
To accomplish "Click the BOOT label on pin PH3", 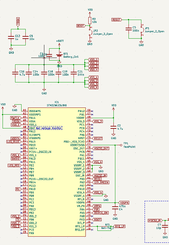I will (97, 220).
